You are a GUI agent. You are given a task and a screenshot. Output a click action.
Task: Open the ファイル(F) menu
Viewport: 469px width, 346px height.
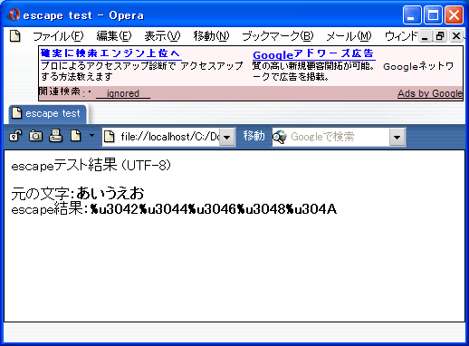click(x=58, y=36)
